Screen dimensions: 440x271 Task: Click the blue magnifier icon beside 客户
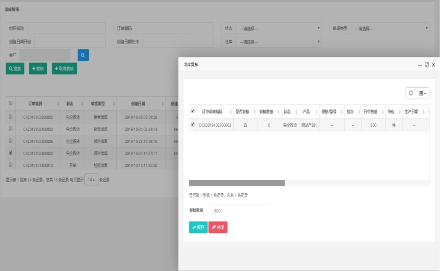coord(83,55)
